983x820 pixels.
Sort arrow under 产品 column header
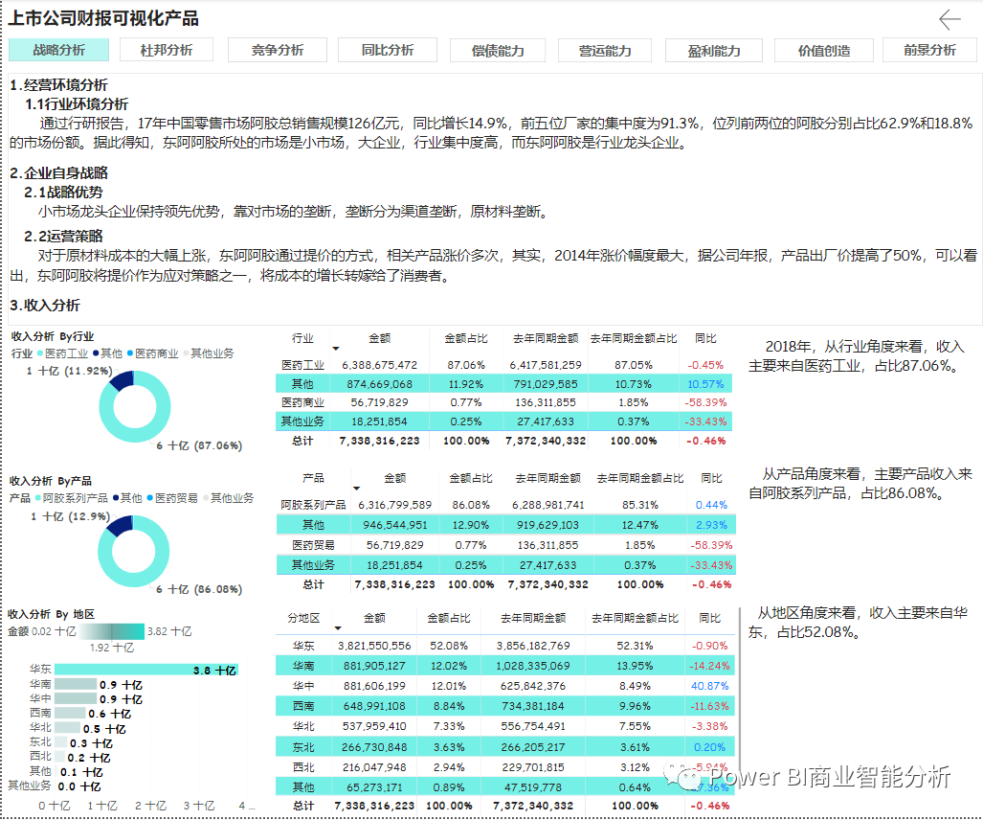[x=357, y=489]
